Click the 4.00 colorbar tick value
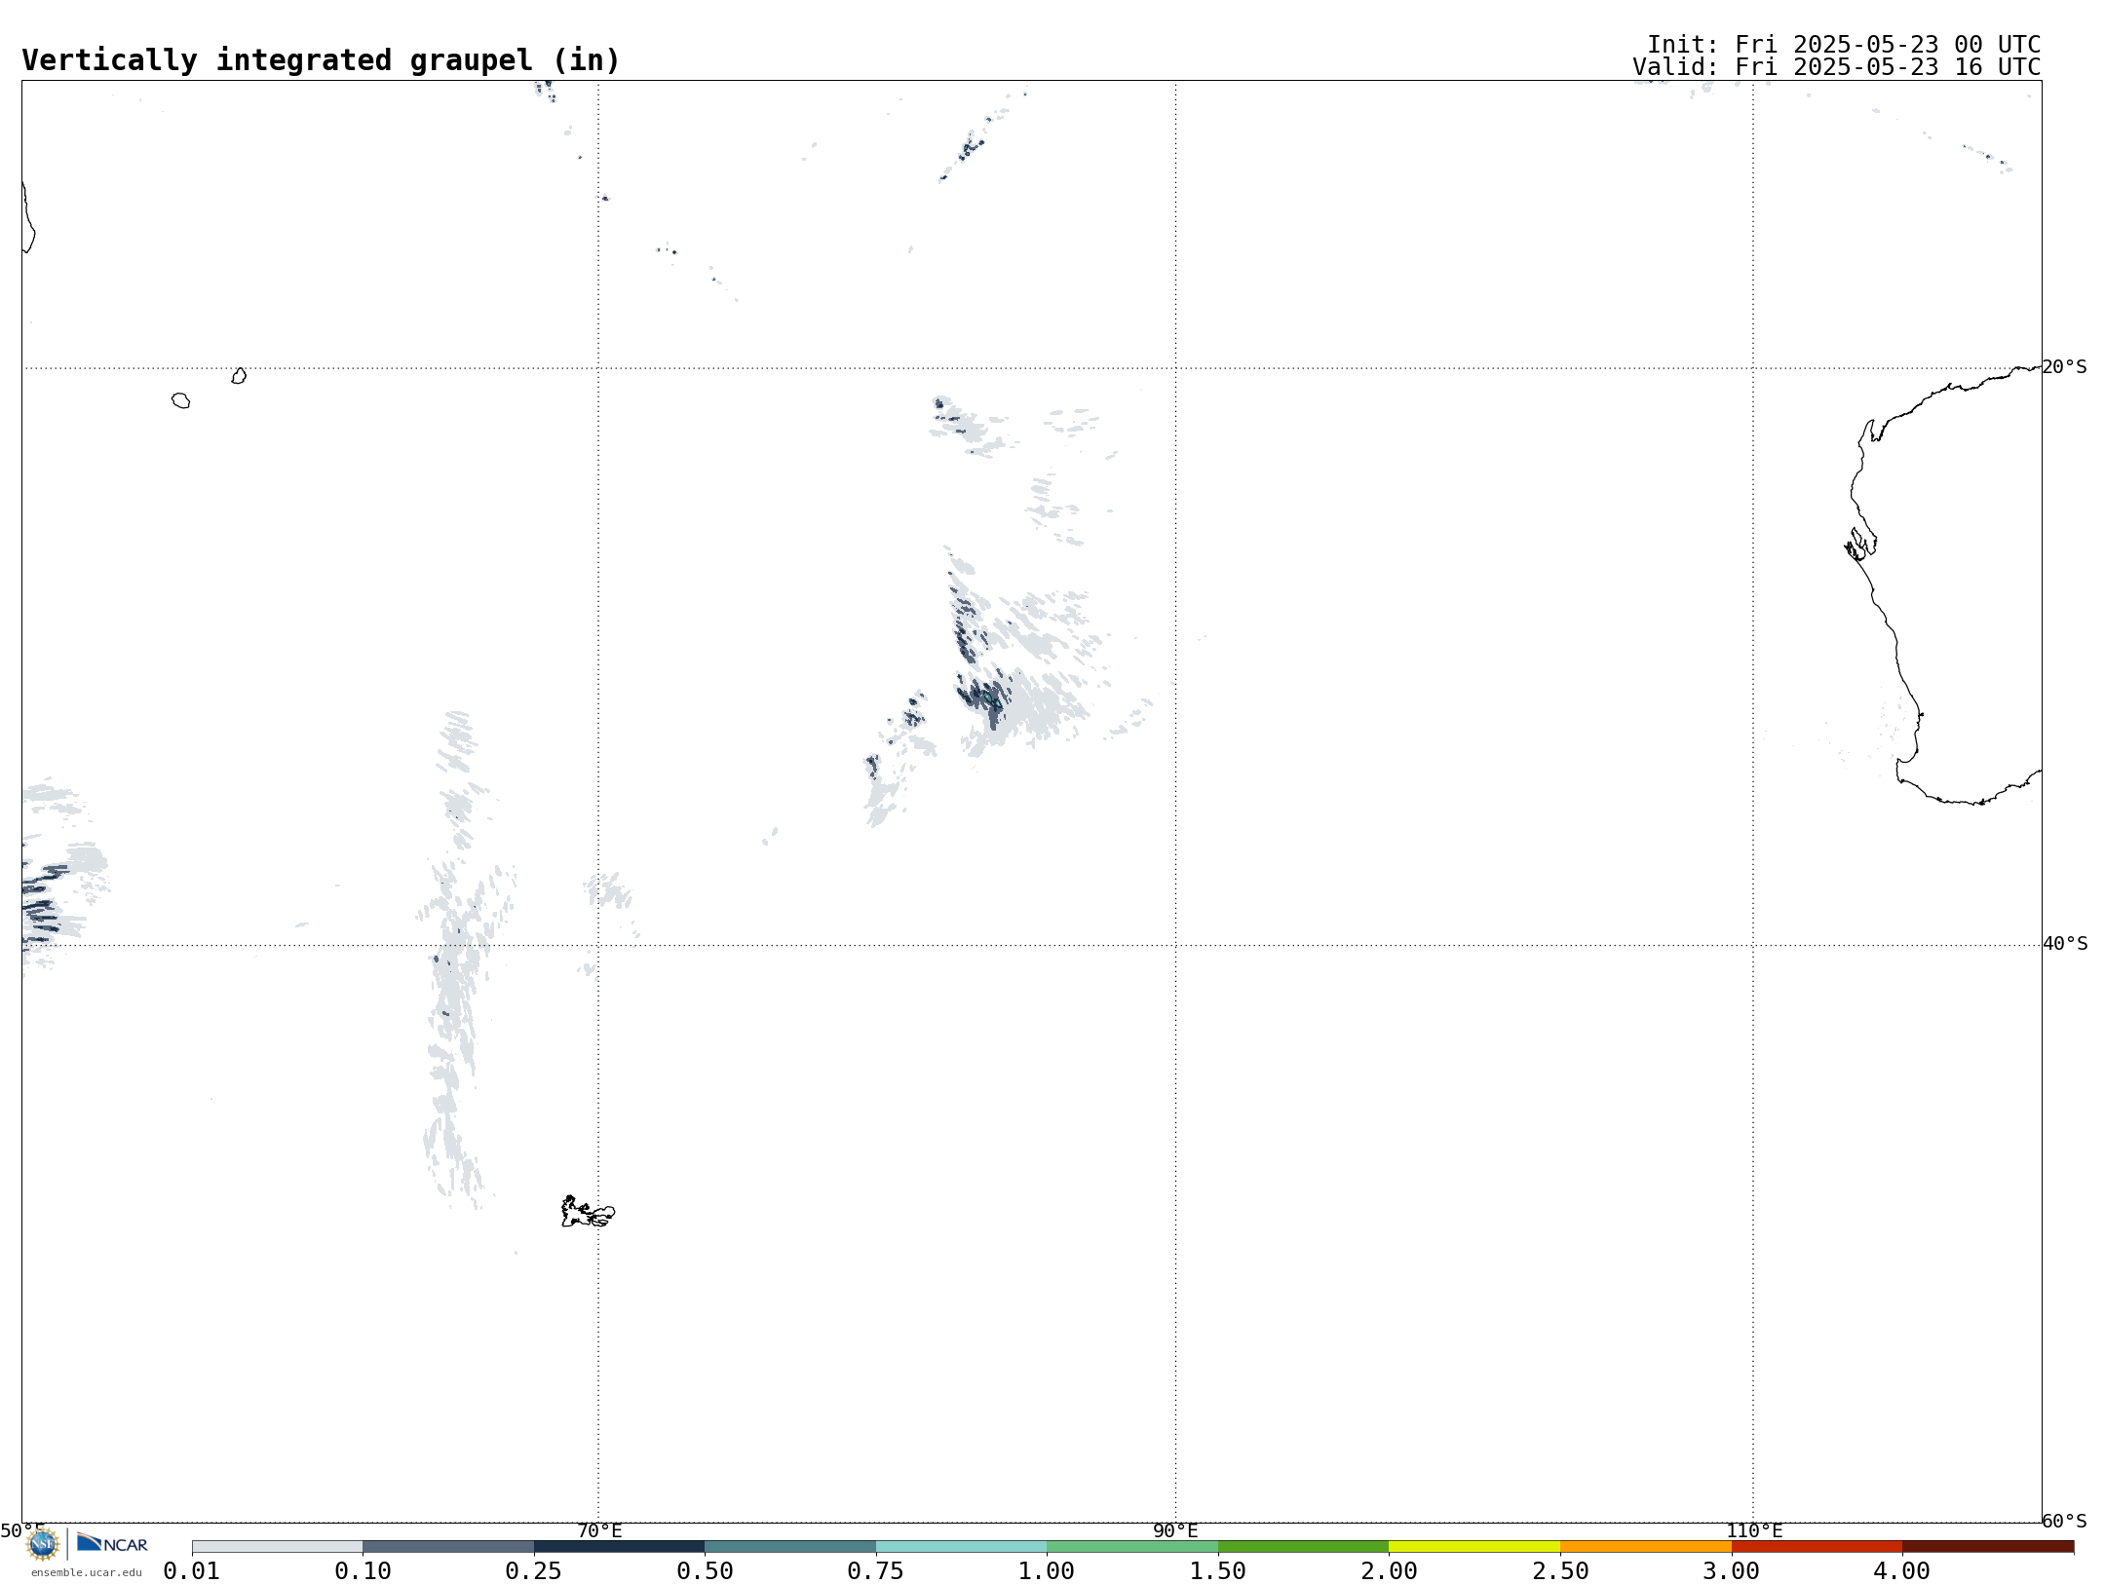 click(1901, 1571)
